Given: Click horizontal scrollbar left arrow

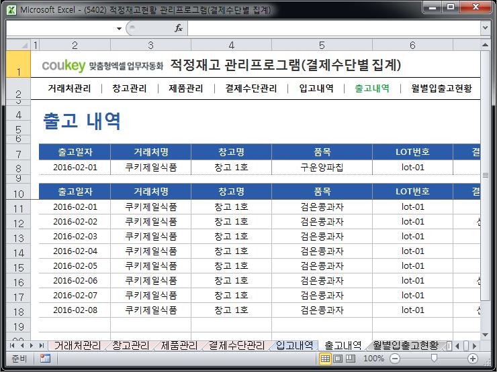Looking at the screenshot, I should click(457, 346).
